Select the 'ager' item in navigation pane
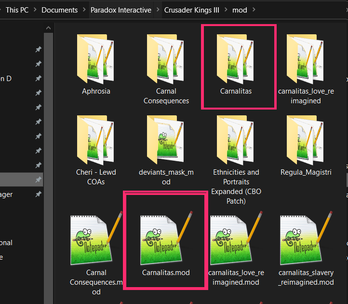348x304 pixels. point(6,194)
